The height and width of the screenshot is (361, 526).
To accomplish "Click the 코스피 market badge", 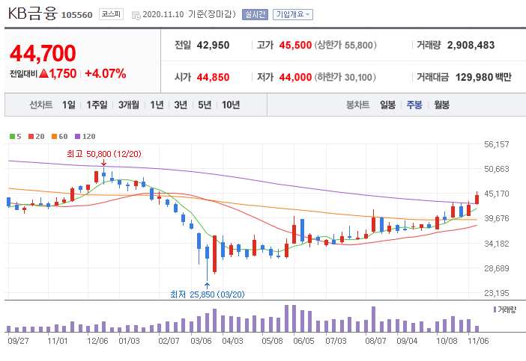I will [111, 14].
